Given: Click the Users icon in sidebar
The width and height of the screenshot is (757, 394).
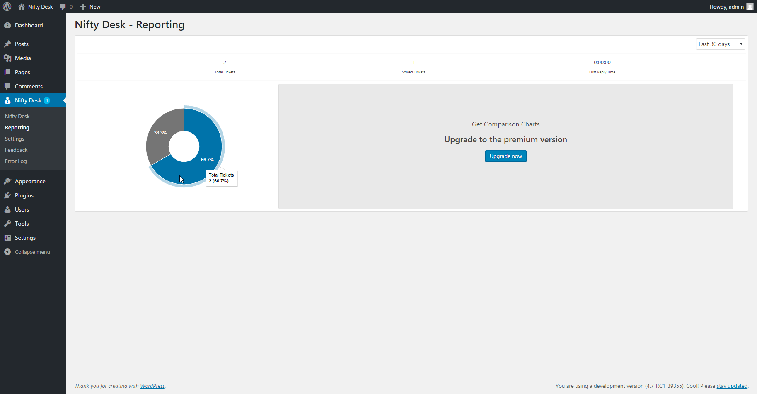Looking at the screenshot, I should [7, 209].
